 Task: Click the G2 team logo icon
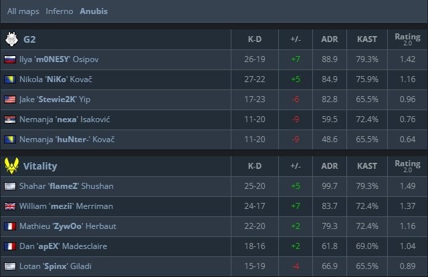pos(11,39)
